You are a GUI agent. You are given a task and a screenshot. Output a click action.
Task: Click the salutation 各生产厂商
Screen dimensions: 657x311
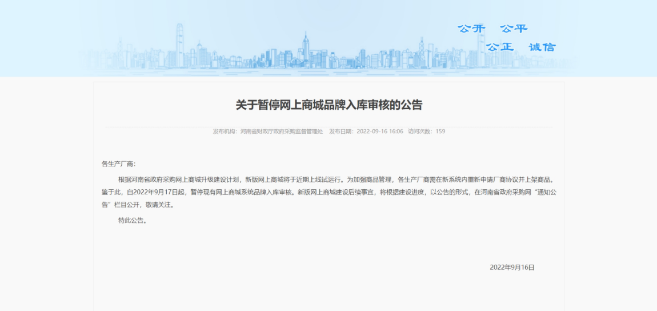click(117, 164)
